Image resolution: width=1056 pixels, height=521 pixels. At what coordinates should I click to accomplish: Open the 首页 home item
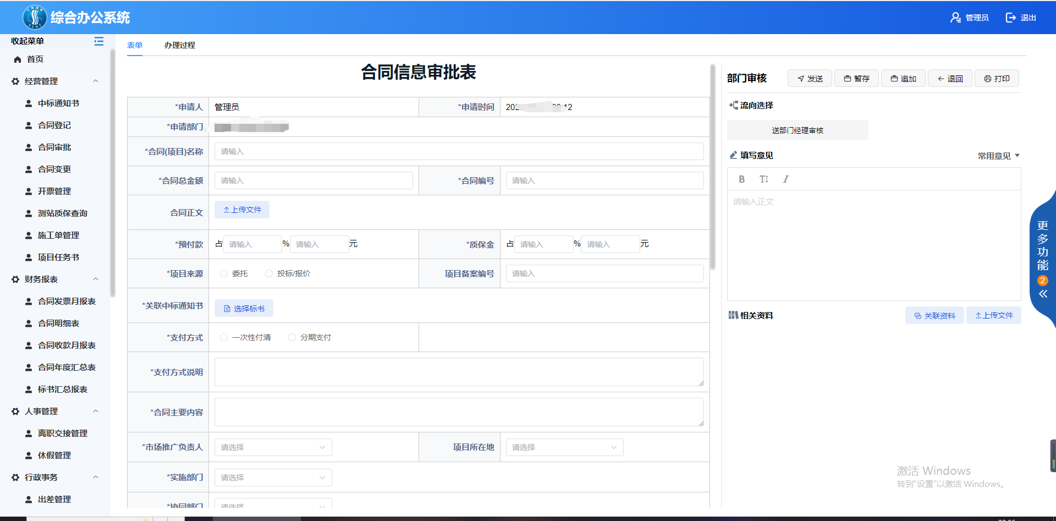[29, 59]
